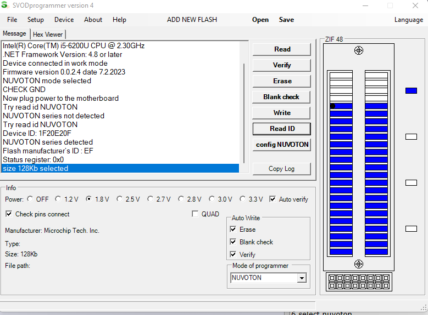Image resolution: width=428 pixels, height=315 pixels.
Task: Click the second white indicator box beside ZIF
Action: tap(411, 182)
